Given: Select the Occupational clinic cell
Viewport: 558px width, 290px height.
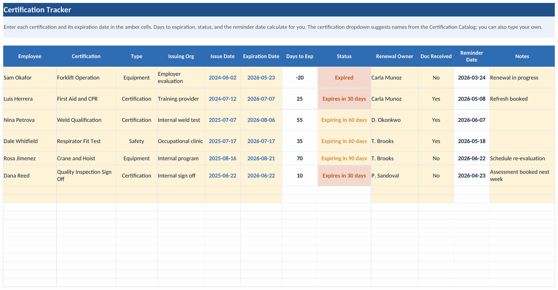Looking at the screenshot, I should [x=181, y=141].
